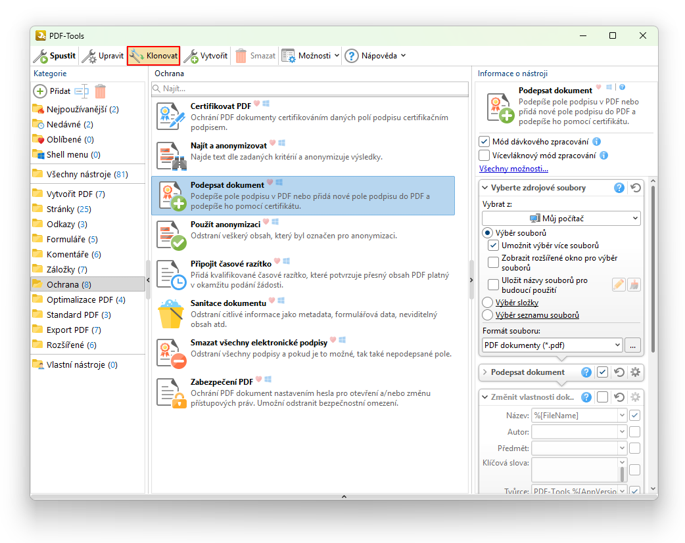Collapse the Vyberte zdrojové soubory section

tap(485, 188)
